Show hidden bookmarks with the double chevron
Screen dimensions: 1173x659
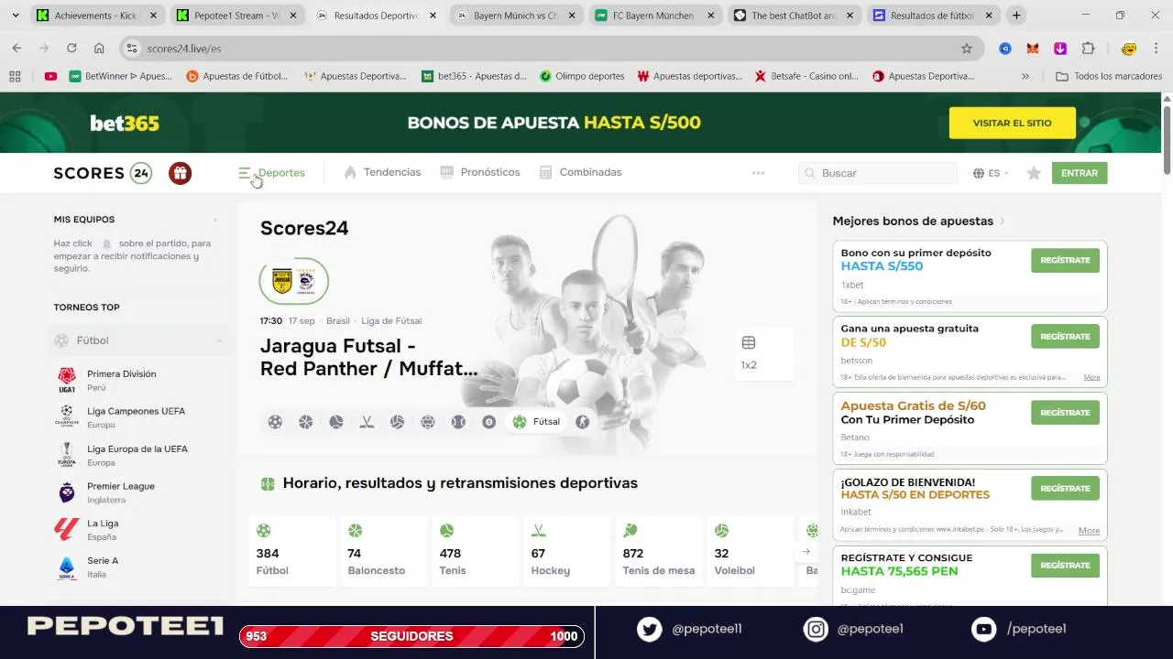click(x=1025, y=77)
